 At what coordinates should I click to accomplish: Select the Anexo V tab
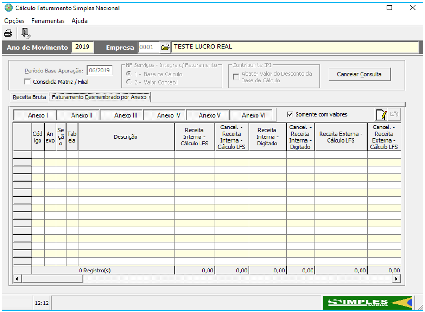pos(208,115)
